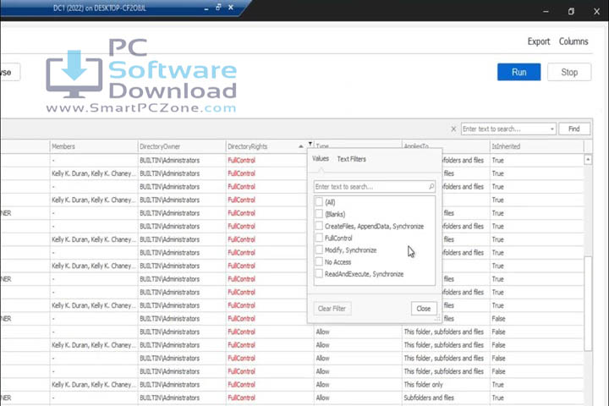This screenshot has width=609, height=406.
Task: Click the Clear Filter button
Action: [x=332, y=309]
